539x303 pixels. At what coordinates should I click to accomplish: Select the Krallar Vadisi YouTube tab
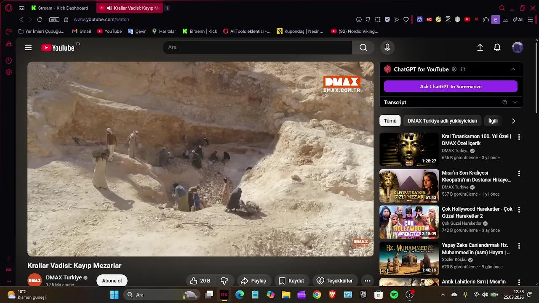click(129, 8)
